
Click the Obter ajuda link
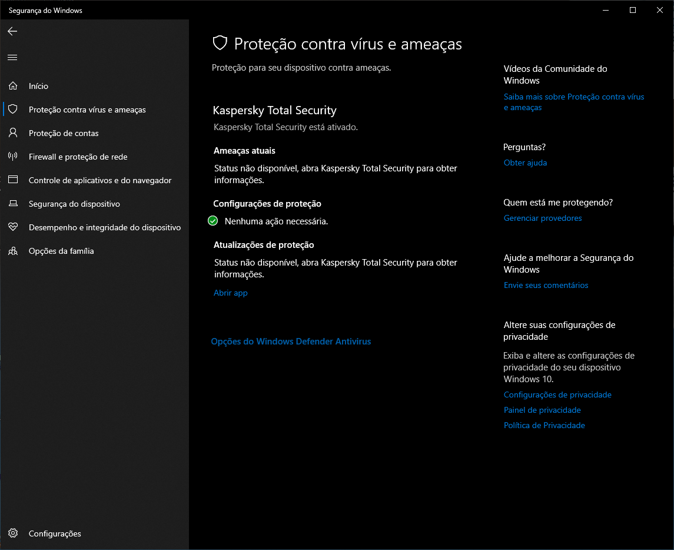[525, 163]
